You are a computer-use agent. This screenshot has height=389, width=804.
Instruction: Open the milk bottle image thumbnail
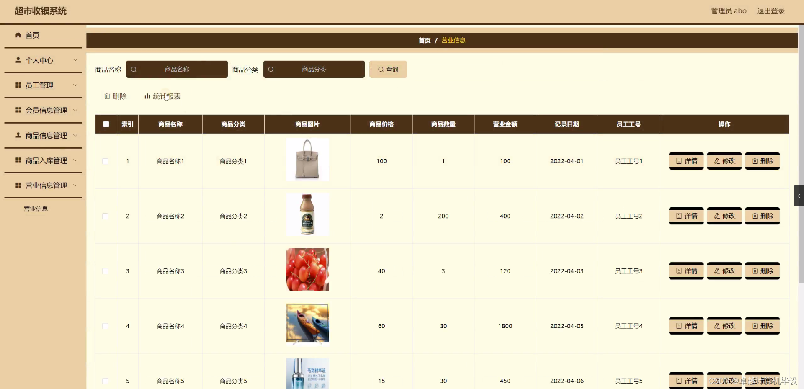307,214
